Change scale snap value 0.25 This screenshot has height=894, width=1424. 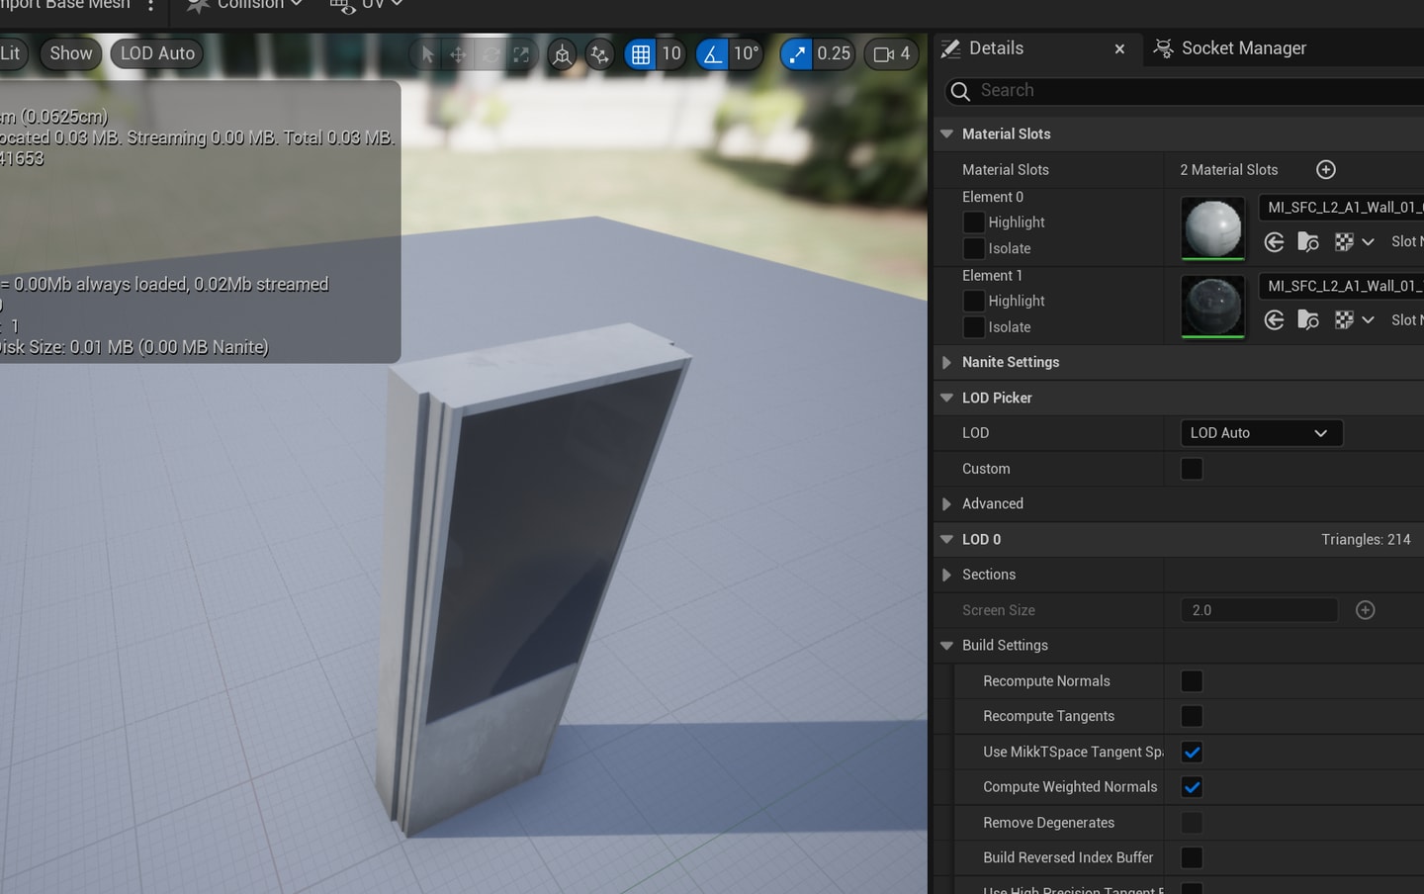(834, 54)
